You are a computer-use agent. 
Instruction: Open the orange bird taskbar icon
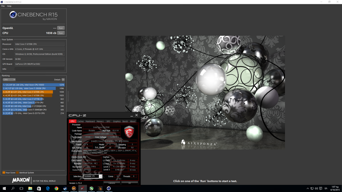click(x=100, y=188)
